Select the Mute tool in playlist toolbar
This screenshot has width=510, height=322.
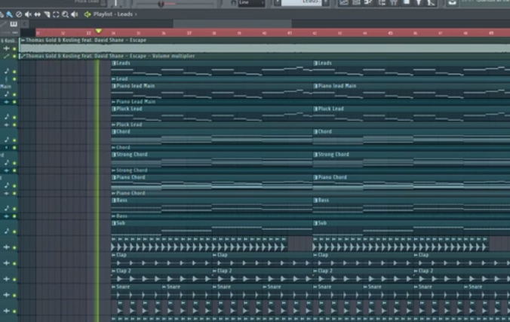pos(29,14)
